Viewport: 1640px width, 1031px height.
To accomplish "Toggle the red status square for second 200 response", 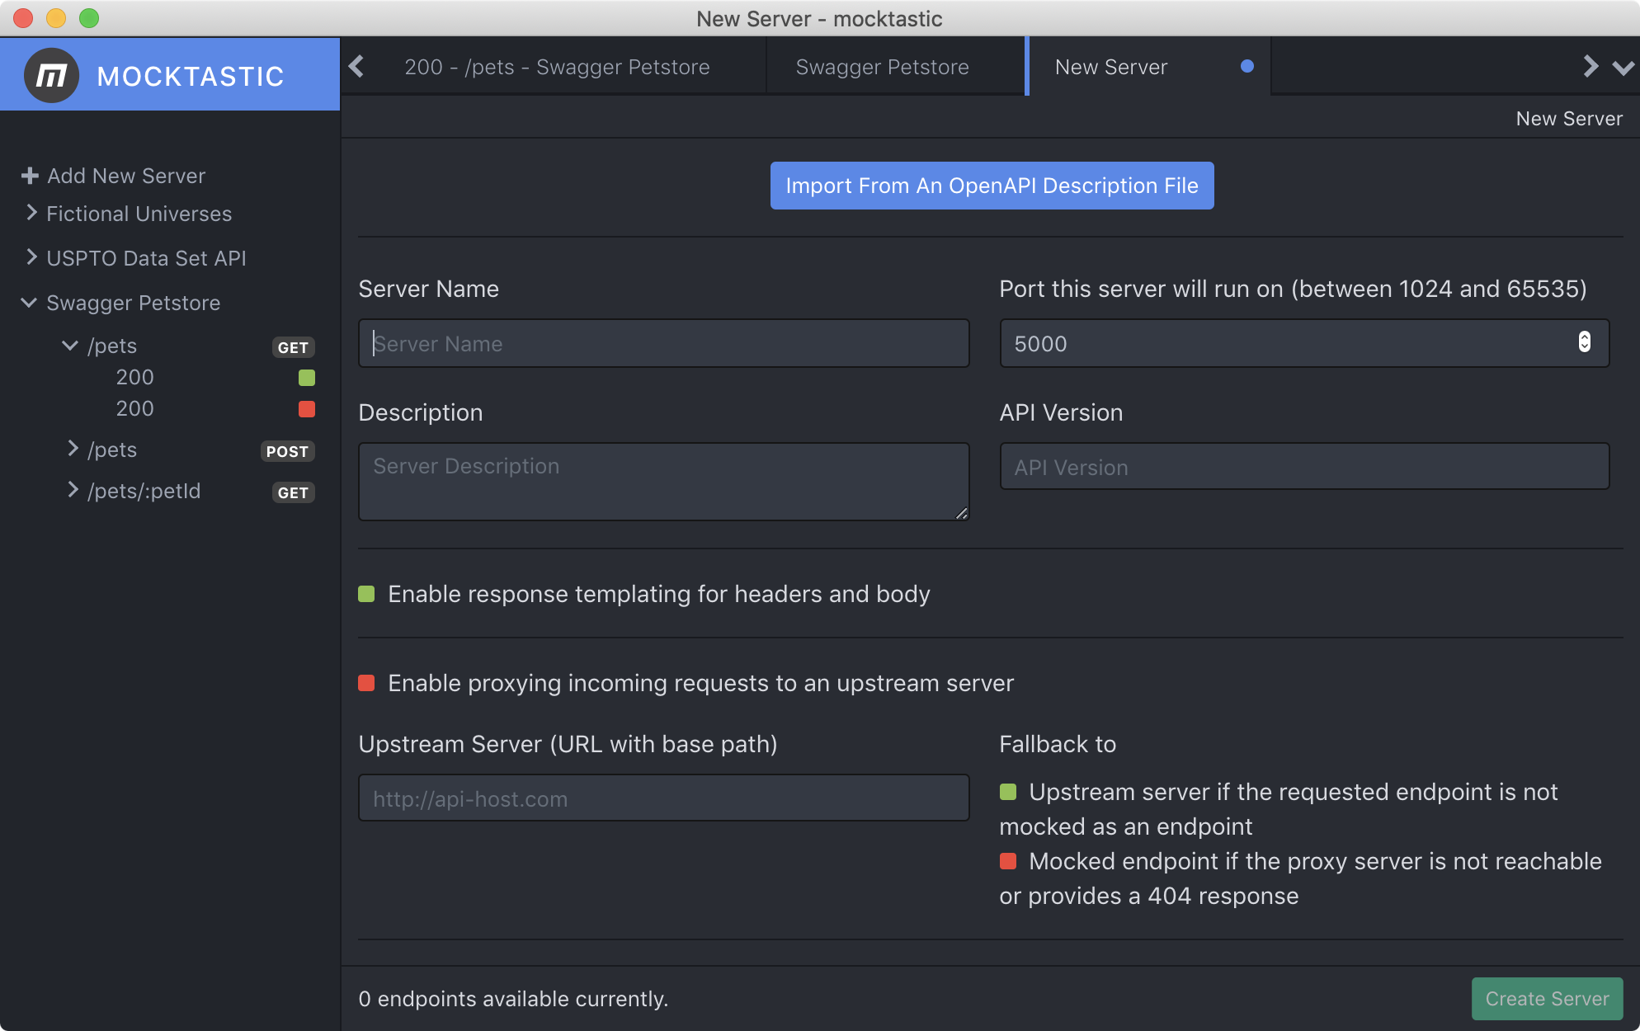I will pos(307,409).
